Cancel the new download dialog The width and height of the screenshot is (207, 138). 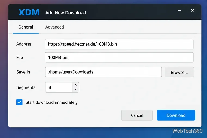(x=137, y=115)
